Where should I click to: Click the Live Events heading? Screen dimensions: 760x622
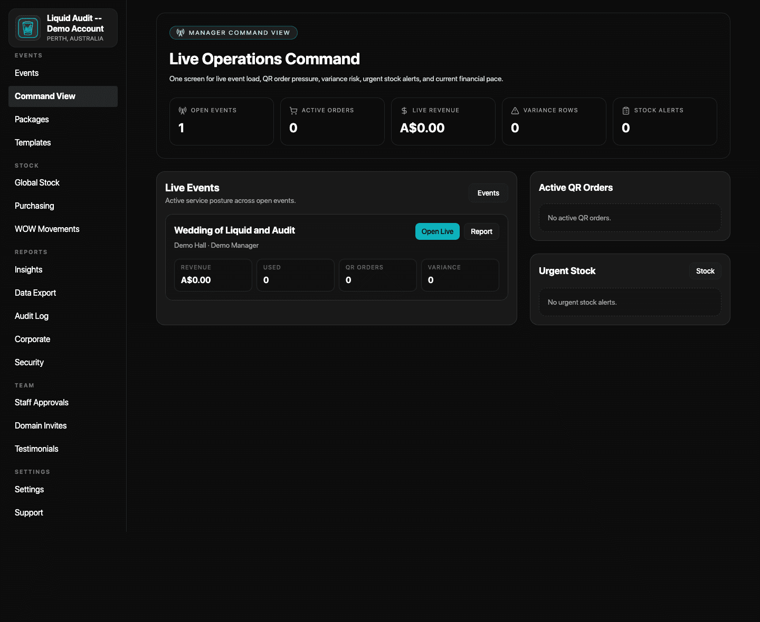point(192,188)
